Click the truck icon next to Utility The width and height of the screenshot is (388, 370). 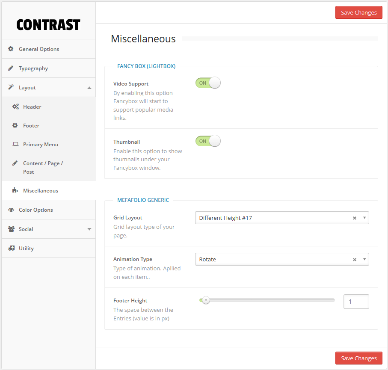(x=11, y=249)
